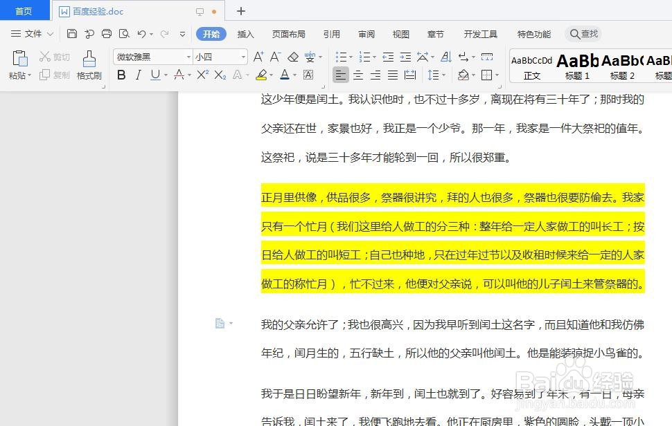
Task: Click the Undo icon in quick access toolbar
Action: [142, 33]
